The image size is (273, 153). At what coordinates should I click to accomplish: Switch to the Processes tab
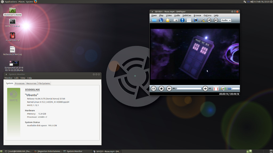point(20,83)
